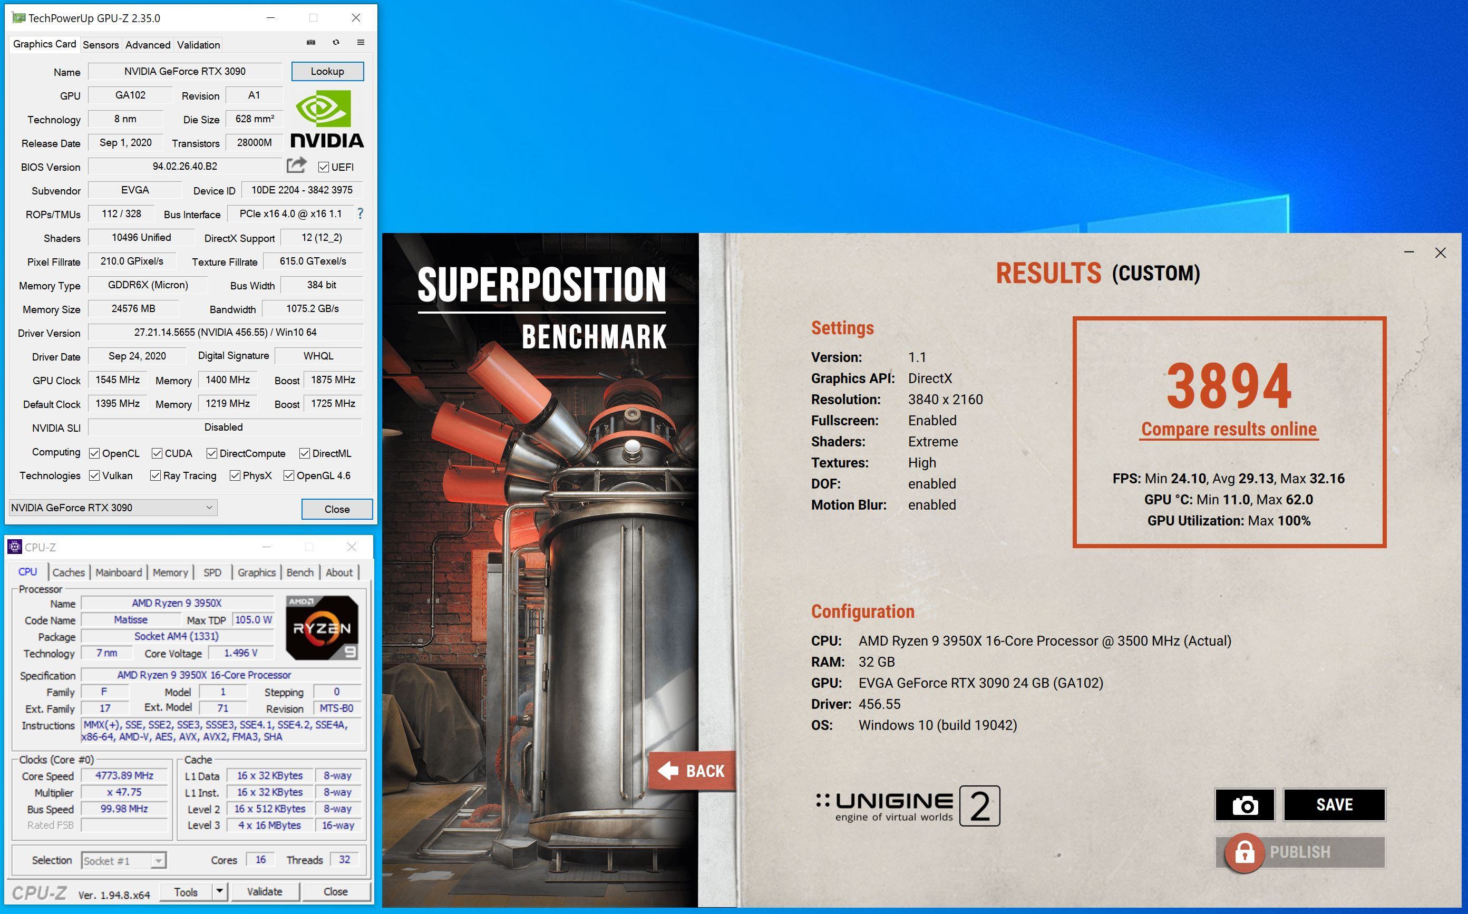Click the Superposition camera screenshot button
The width and height of the screenshot is (1468, 914).
point(1245,804)
